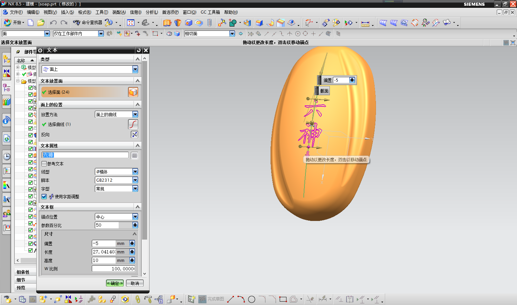Click the reset dialog icon in 文本 title bar
The width and height of the screenshot is (517, 305).
pyautogui.click(x=138, y=50)
